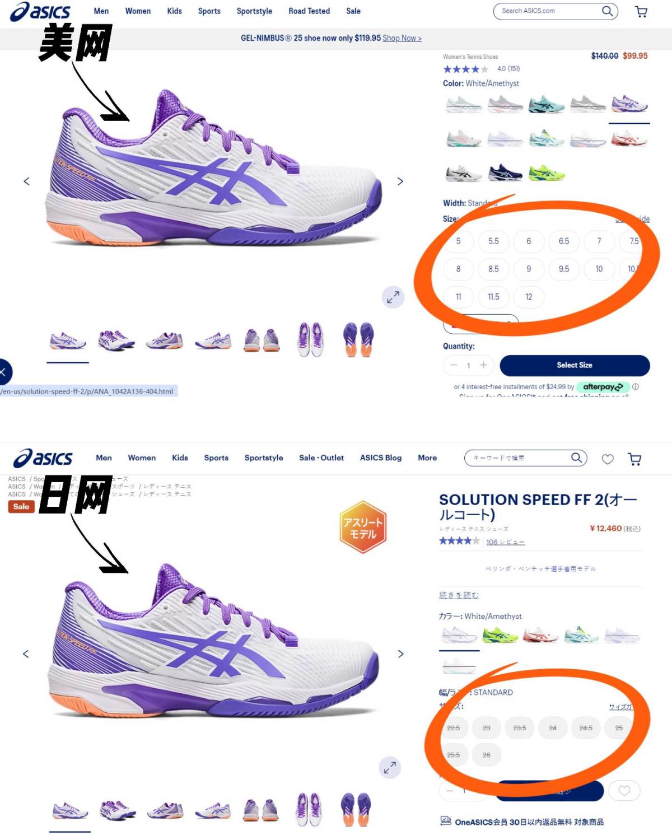Show previous image with bottom left chevron
This screenshot has height=840, width=672.
pyautogui.click(x=26, y=654)
